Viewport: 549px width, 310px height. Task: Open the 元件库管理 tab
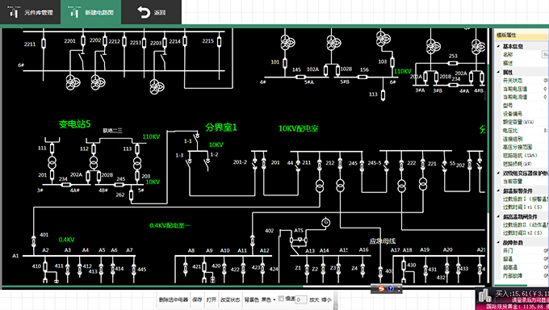[x=30, y=12]
